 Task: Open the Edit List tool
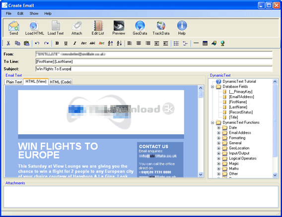(x=98, y=28)
